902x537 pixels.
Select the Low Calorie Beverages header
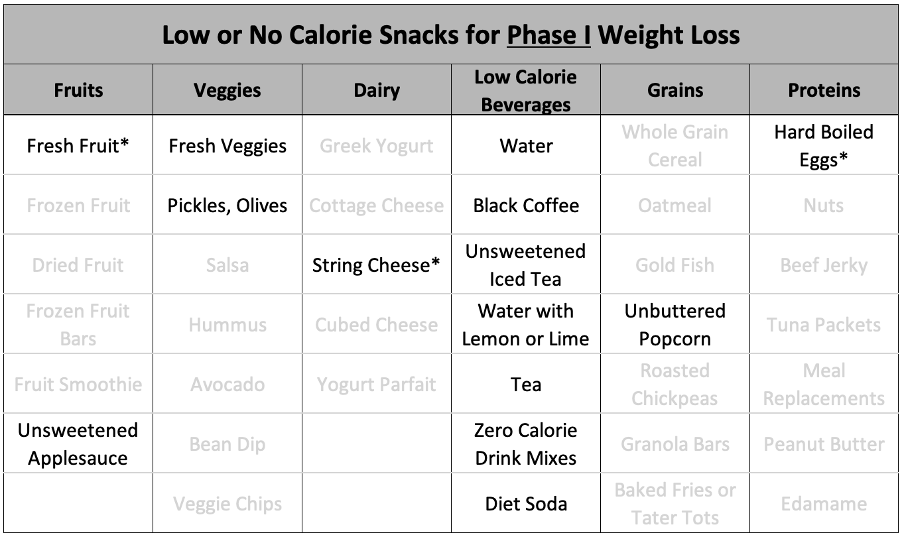(x=526, y=90)
